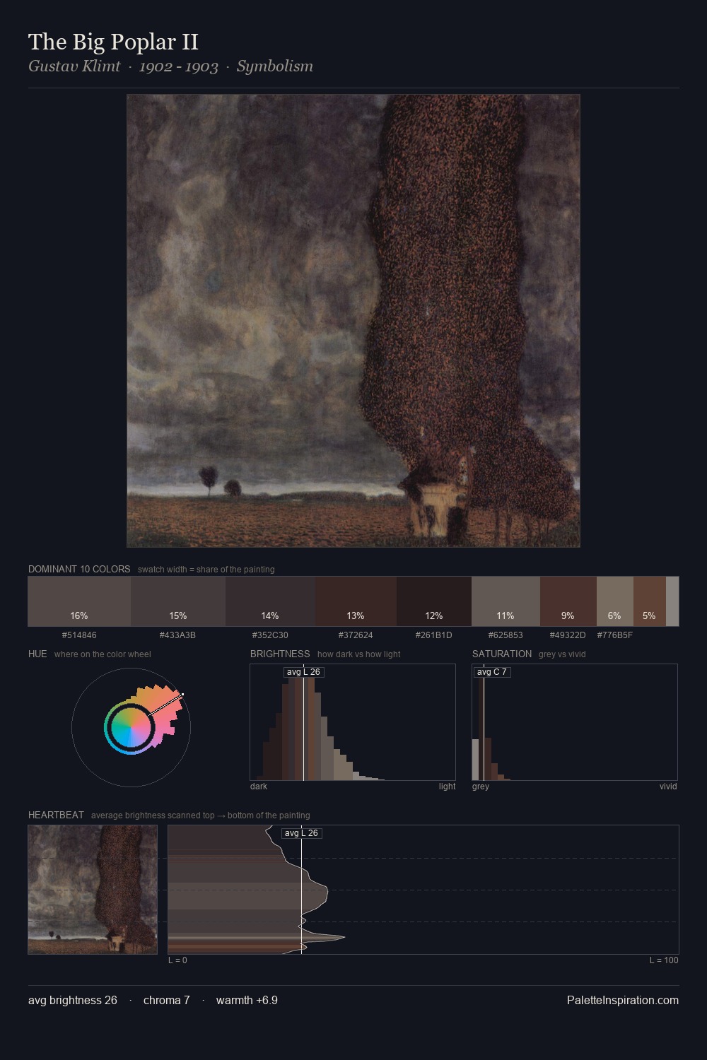
Task: Click the brightness histogram chart
Action: 353,722
